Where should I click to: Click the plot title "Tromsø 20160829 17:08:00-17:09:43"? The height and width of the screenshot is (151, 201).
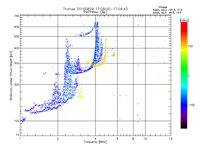95,9
